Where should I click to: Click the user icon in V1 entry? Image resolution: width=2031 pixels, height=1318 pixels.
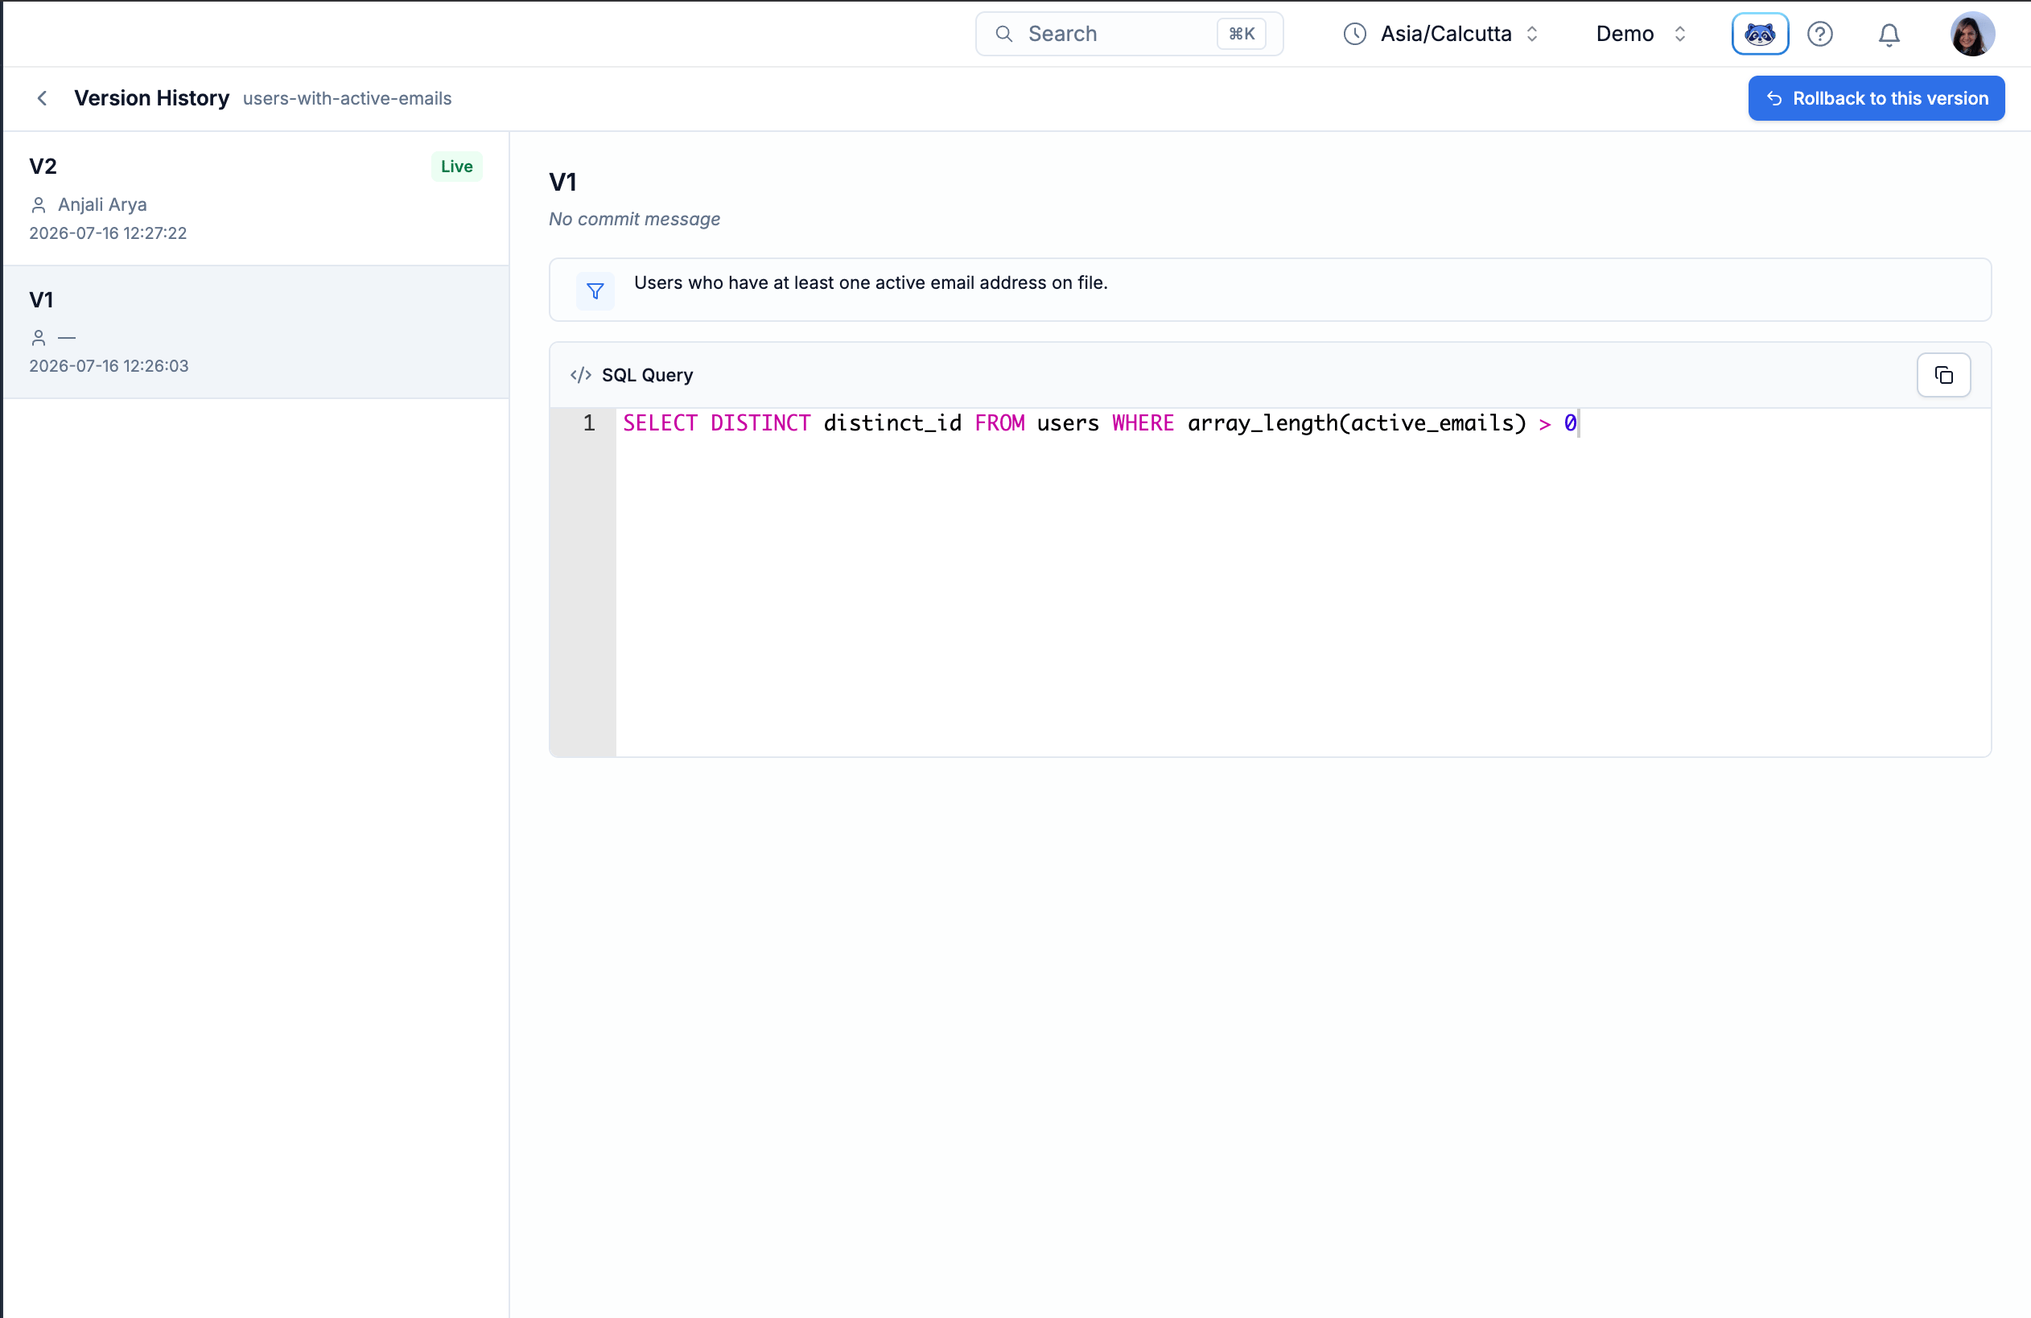pos(39,338)
